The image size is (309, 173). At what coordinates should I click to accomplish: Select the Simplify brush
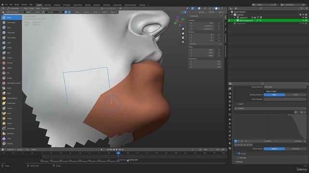(12, 144)
